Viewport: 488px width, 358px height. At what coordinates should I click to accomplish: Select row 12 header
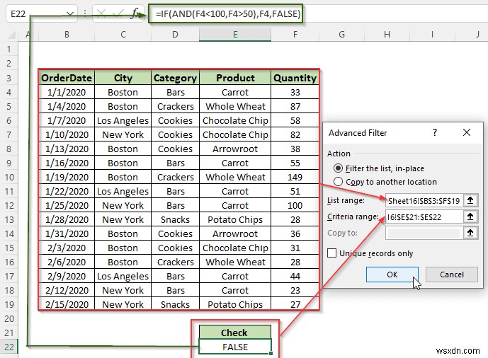pos(9,205)
